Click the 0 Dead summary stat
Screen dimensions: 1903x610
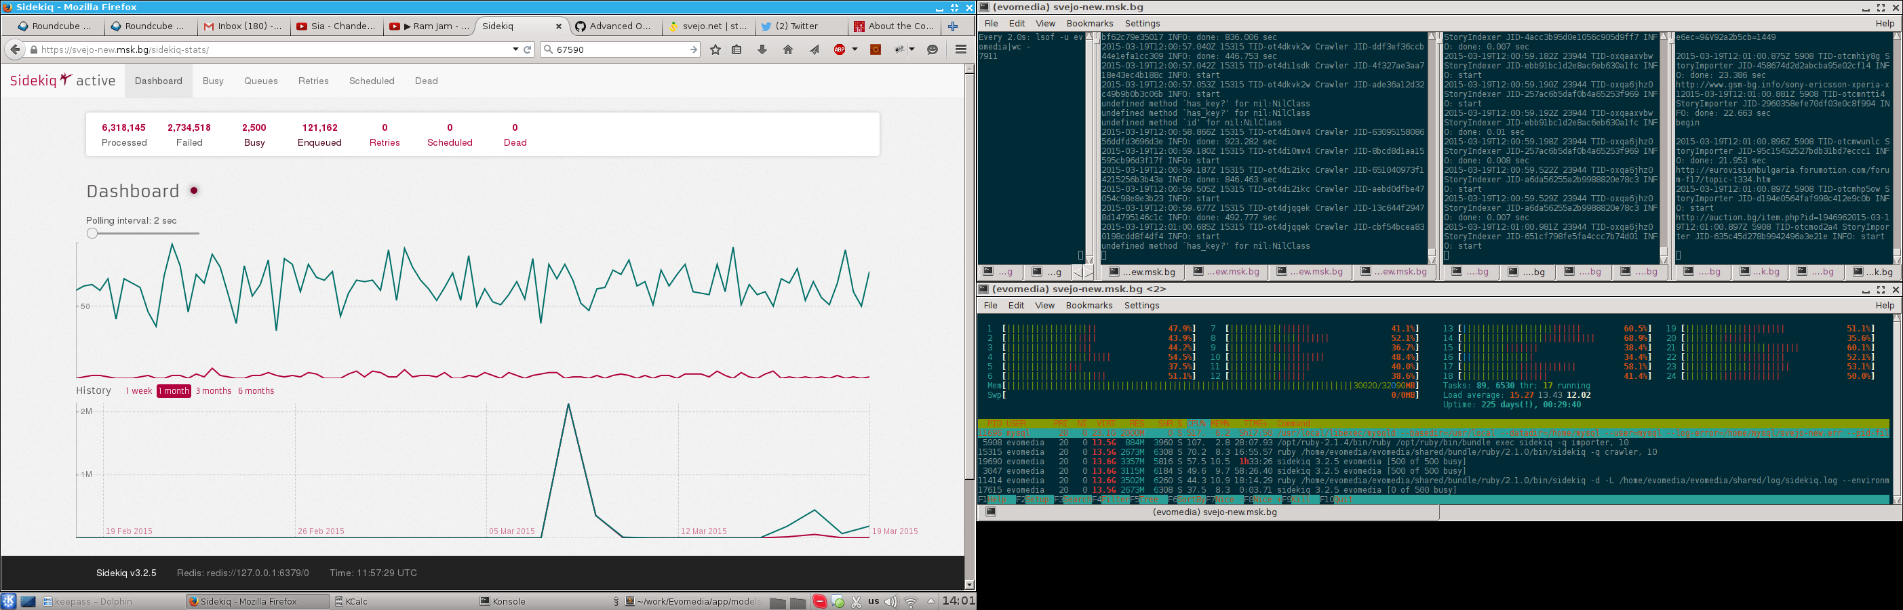click(515, 134)
